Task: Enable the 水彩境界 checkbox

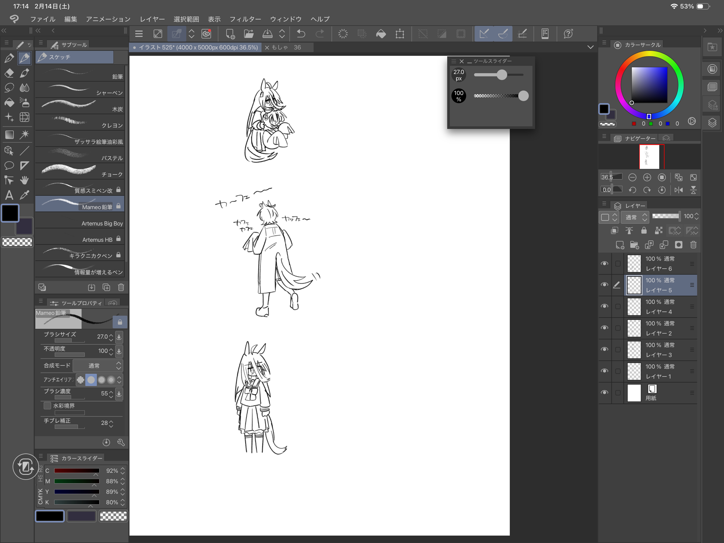Action: coord(47,405)
